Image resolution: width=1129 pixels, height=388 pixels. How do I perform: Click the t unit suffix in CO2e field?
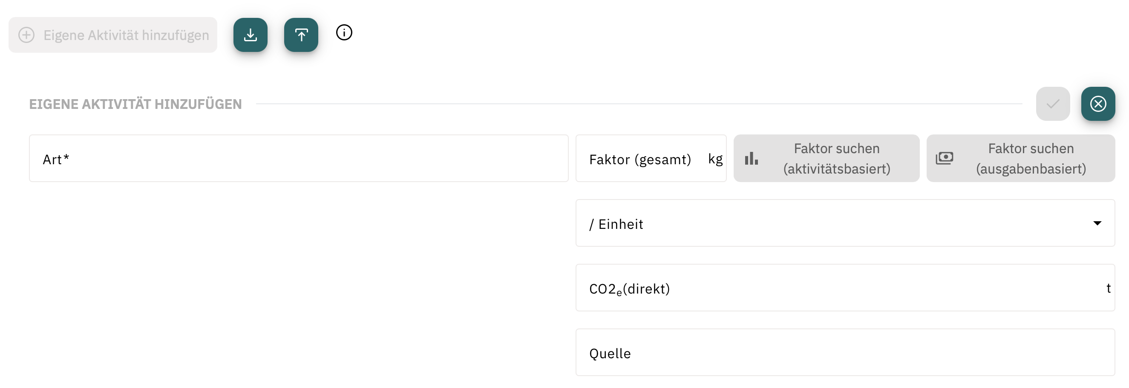(1109, 288)
